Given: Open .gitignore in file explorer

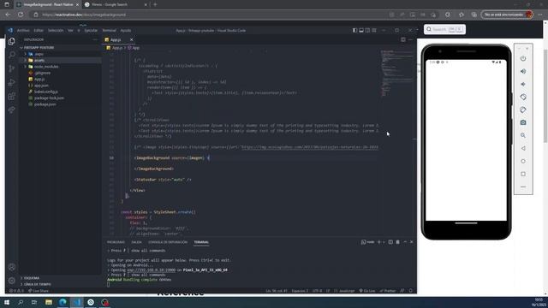Looking at the screenshot, I should pyautogui.click(x=42, y=73).
